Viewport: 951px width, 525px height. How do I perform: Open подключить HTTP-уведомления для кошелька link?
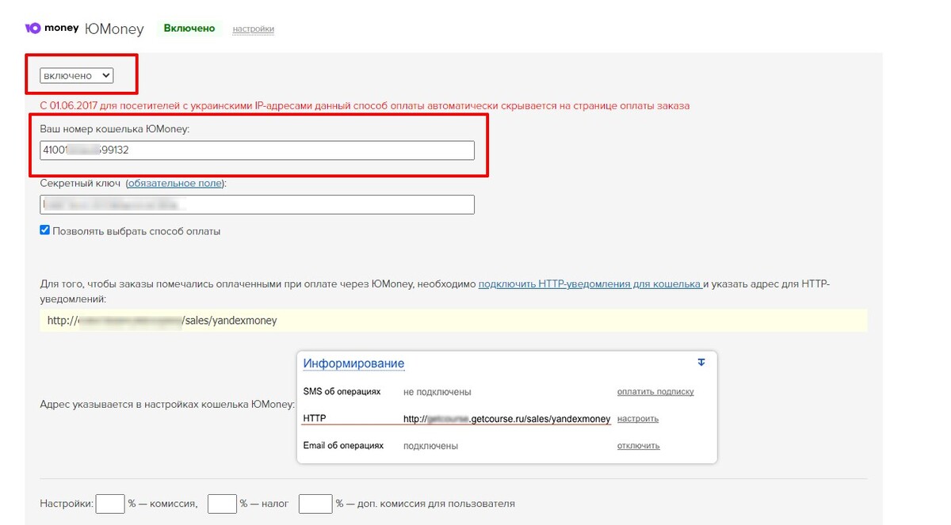point(590,283)
